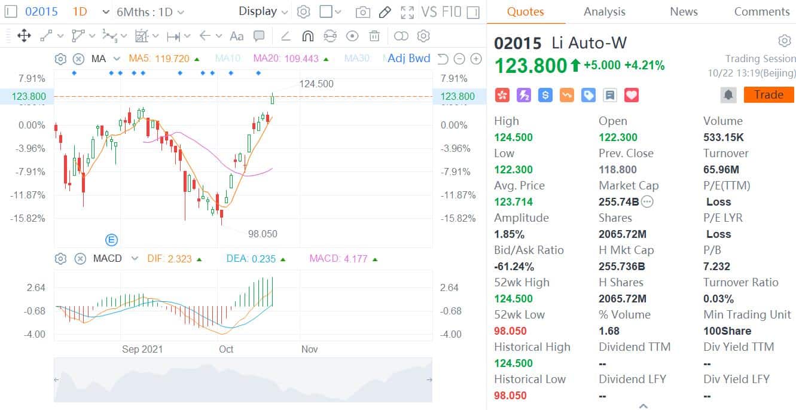Switch to the Analysis tab
Screen dimensions: 796x410
click(x=604, y=11)
